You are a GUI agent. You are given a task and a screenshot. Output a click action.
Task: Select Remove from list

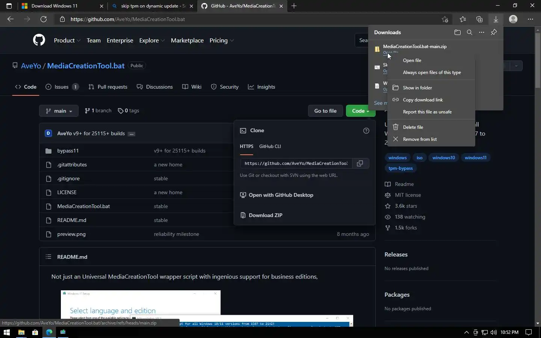pyautogui.click(x=431, y=139)
